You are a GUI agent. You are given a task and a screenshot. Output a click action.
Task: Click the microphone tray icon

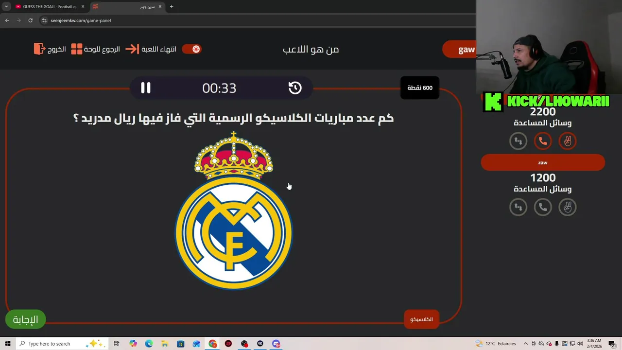coord(557,344)
